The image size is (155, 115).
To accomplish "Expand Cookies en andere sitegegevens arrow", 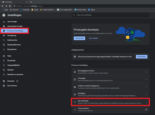I will 146,87.
